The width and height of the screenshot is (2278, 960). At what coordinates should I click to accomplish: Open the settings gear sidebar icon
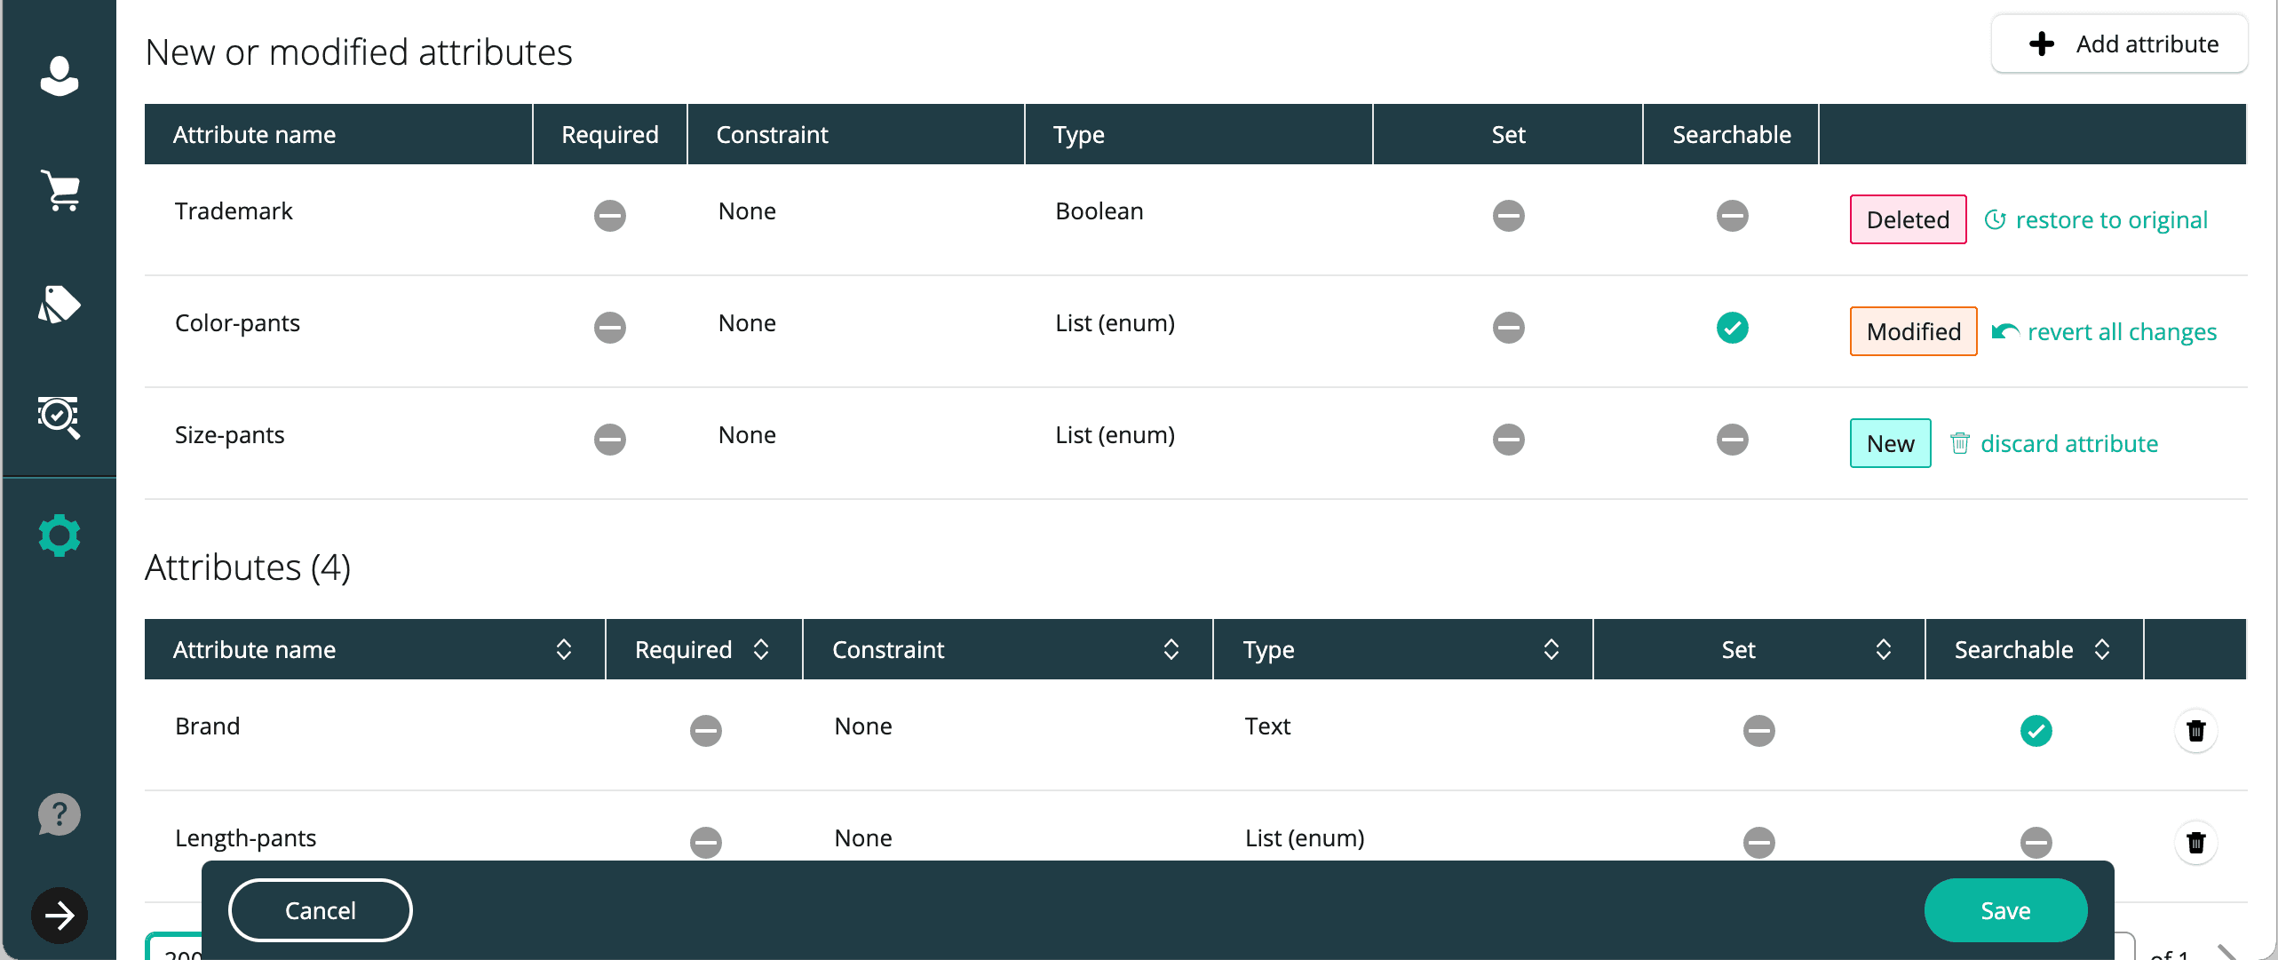click(60, 536)
